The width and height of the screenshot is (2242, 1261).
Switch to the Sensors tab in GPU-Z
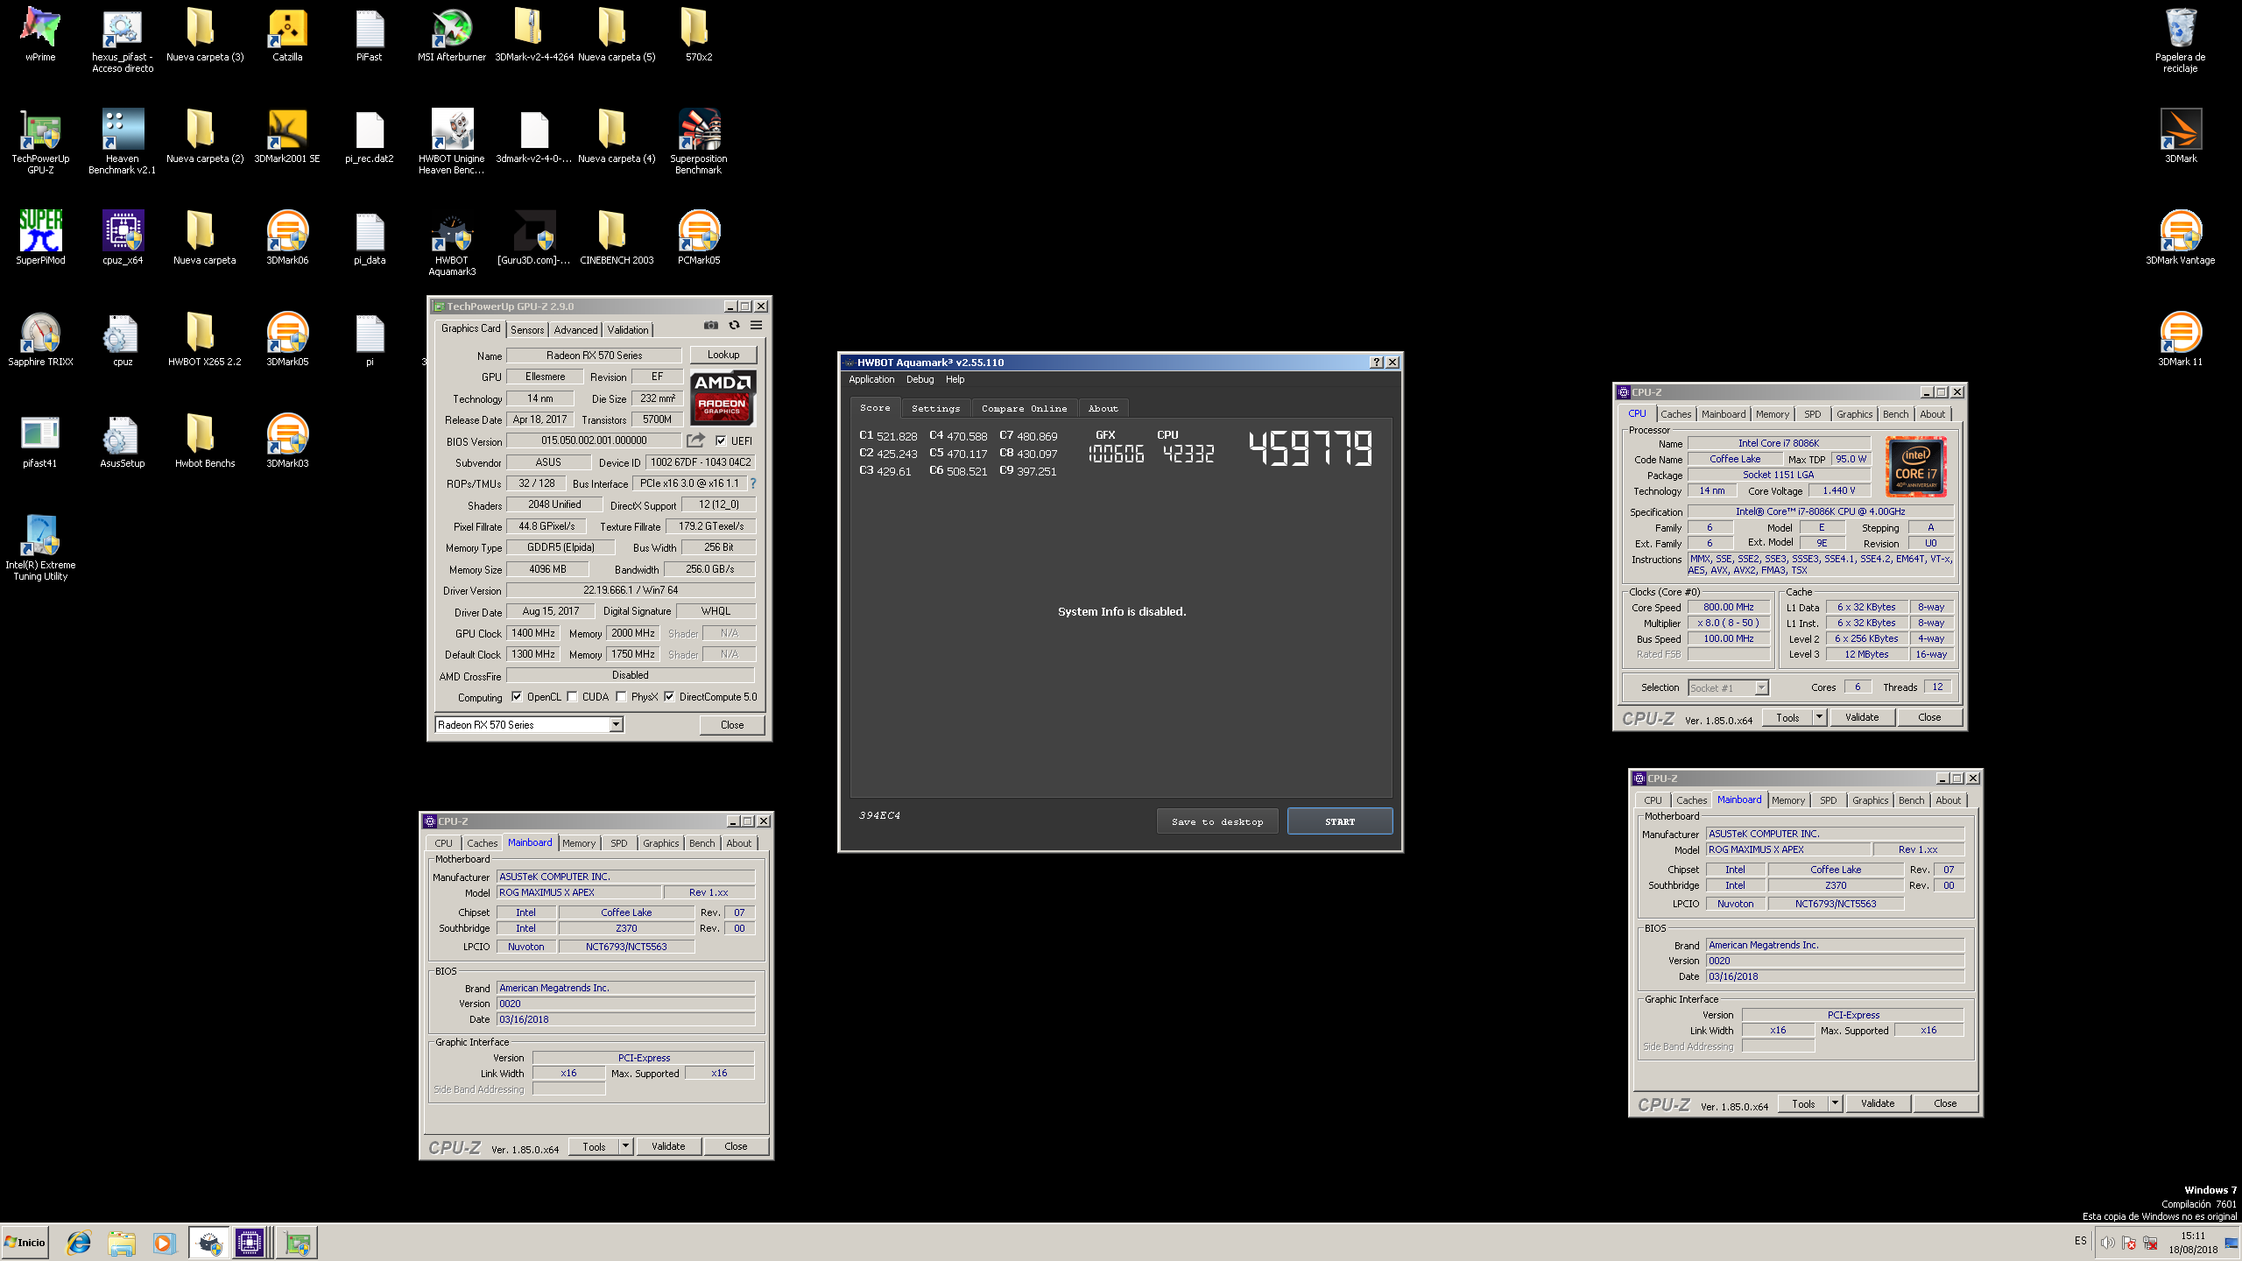527,330
